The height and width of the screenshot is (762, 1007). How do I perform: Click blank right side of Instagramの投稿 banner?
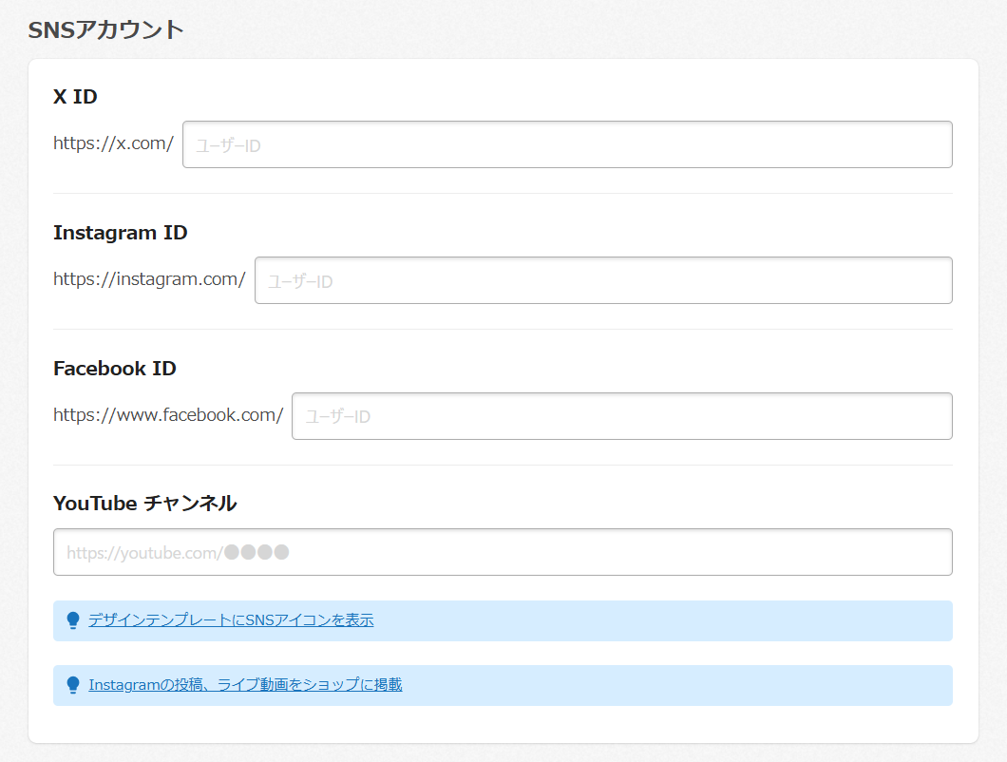[x=712, y=685]
